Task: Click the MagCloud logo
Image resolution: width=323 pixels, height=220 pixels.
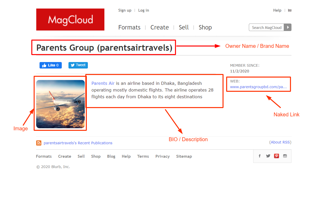Action: tap(70, 20)
